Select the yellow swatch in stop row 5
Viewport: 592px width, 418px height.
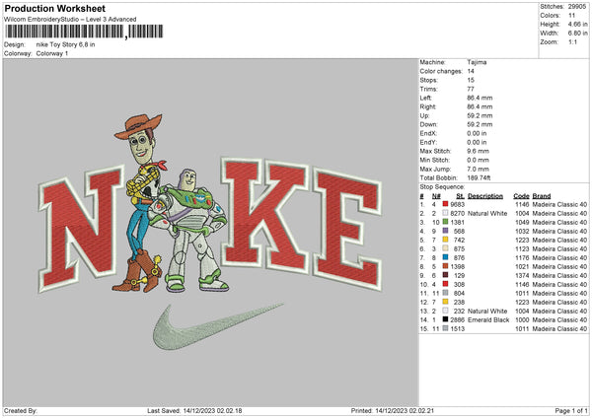[446, 240]
